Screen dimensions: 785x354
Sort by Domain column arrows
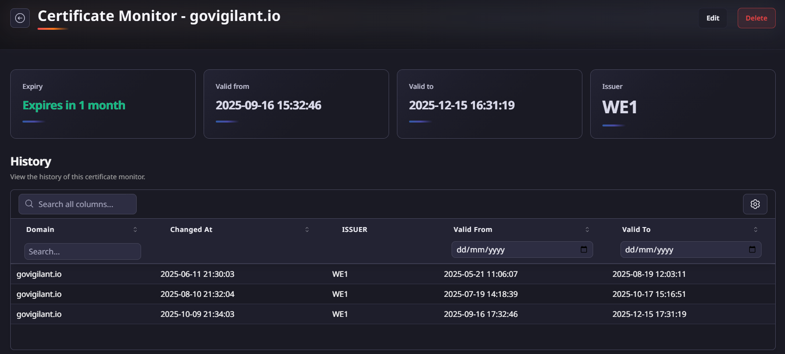click(x=135, y=229)
